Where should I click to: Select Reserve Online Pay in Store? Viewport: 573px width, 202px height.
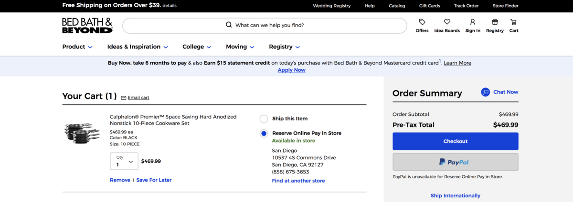[264, 134]
